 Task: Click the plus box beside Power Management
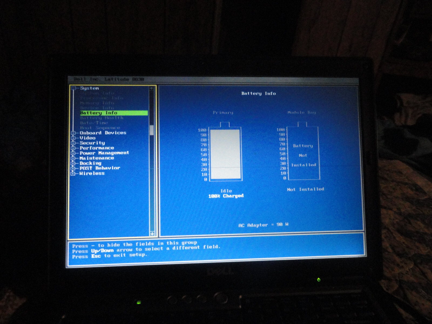73,153
